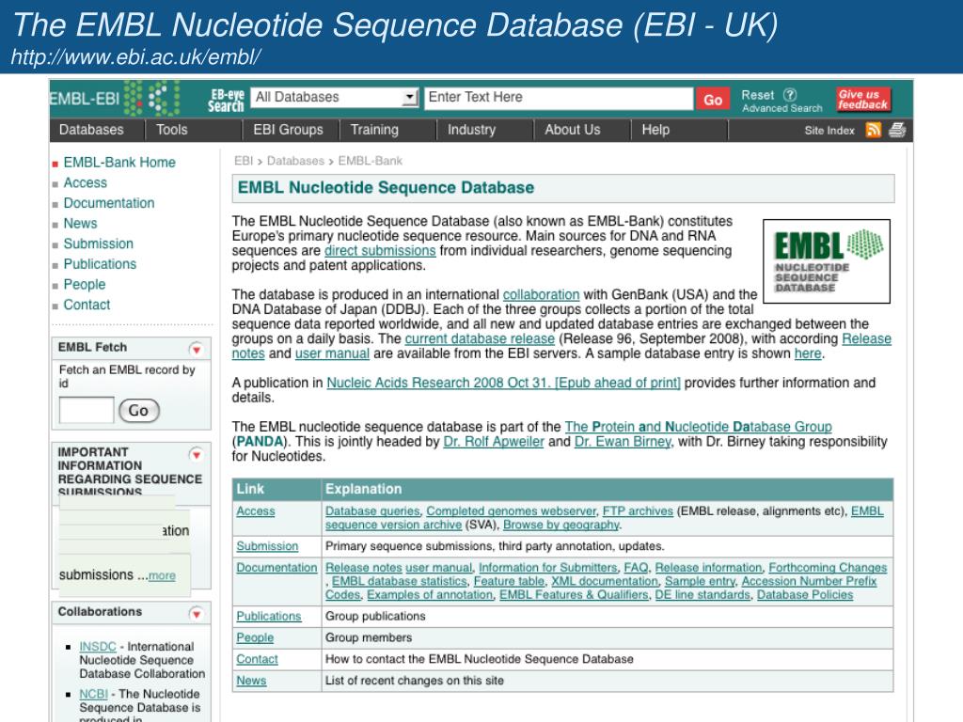
Task: Click the help question mark beside Reset
Action: [x=790, y=95]
